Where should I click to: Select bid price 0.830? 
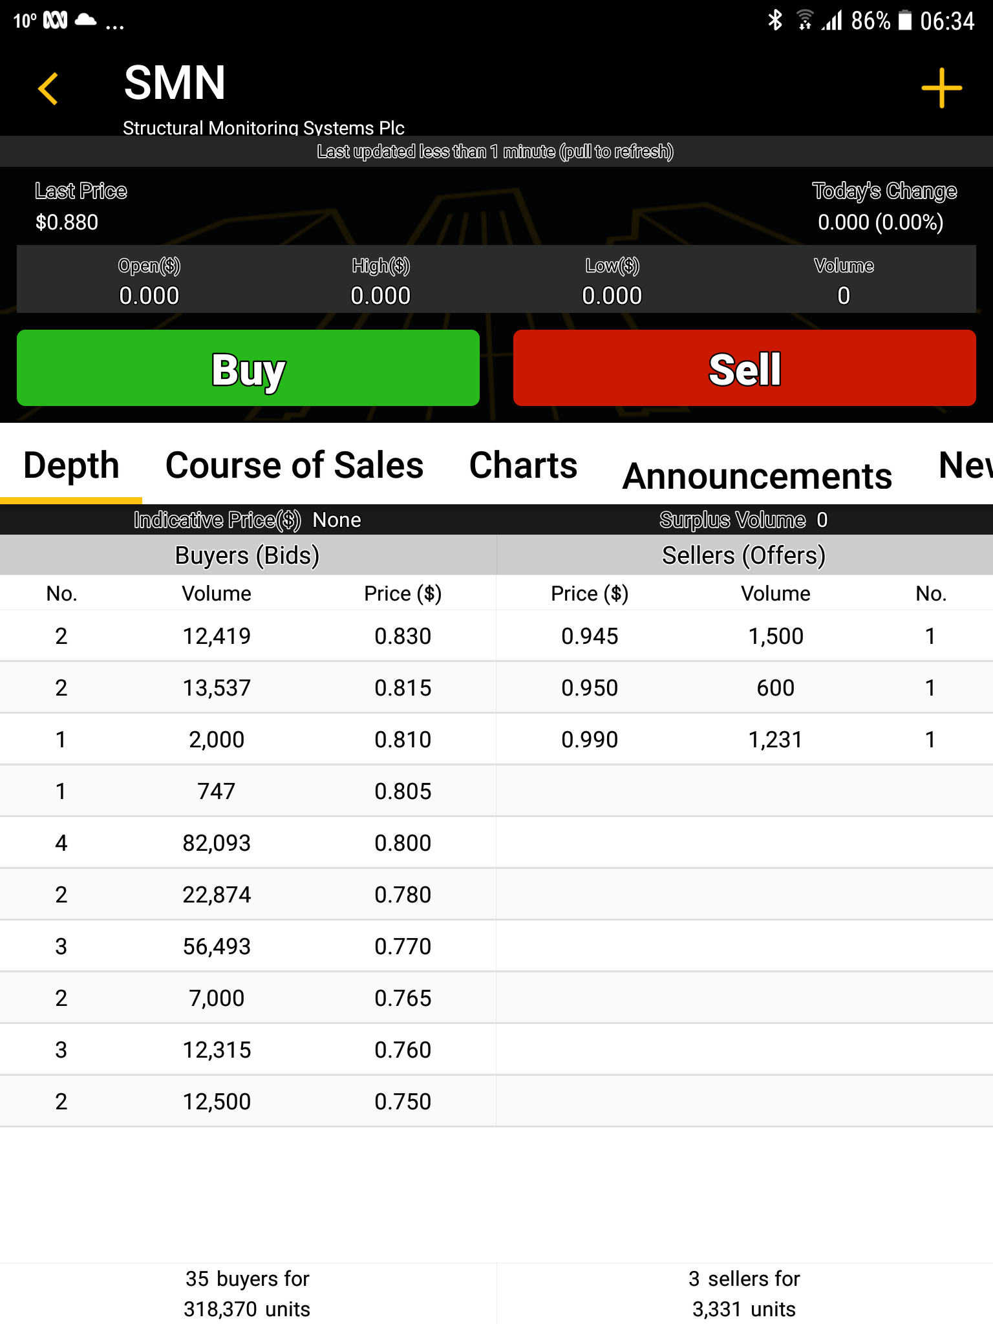point(403,636)
